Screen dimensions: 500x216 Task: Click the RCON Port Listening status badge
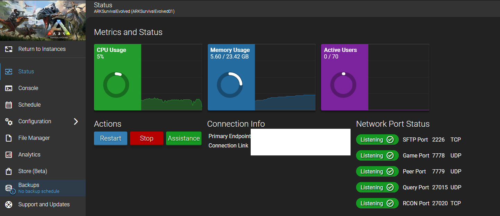point(377,204)
